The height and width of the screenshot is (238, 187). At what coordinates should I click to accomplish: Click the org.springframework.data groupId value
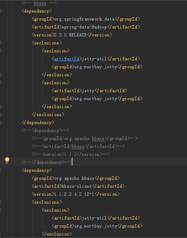pos(84,19)
